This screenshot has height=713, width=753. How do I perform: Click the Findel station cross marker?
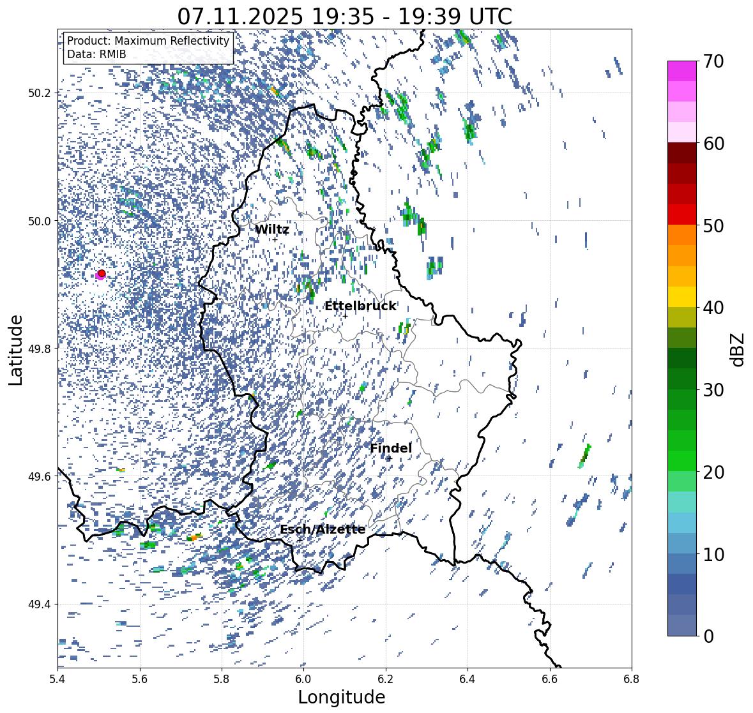click(390, 459)
